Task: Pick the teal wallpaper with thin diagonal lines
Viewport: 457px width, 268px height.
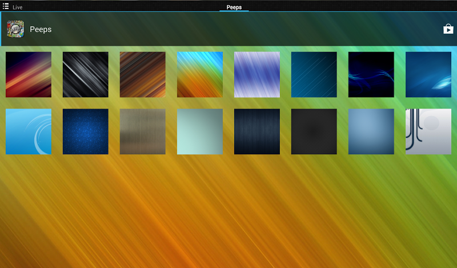Action: (314, 75)
